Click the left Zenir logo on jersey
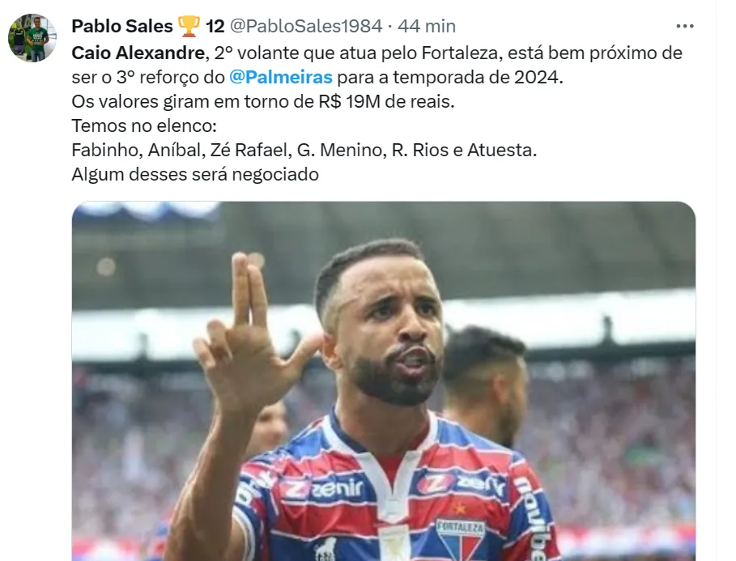The width and height of the screenshot is (736, 561). coord(322,488)
